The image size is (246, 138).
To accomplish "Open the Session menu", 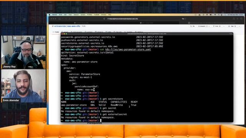I will pyautogui.click(x=76, y=15).
